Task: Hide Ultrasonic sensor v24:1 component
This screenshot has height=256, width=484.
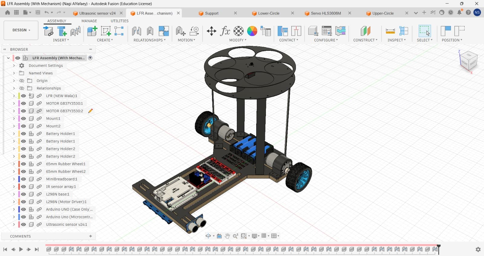Action: point(23,224)
